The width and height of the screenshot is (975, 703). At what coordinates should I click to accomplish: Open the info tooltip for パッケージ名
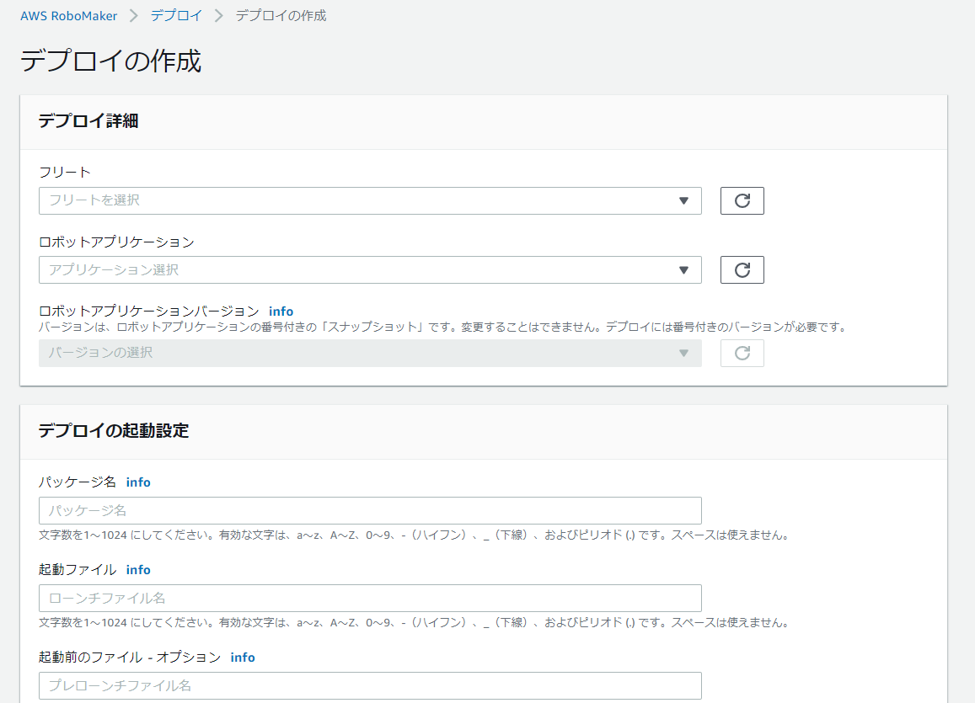(x=138, y=482)
